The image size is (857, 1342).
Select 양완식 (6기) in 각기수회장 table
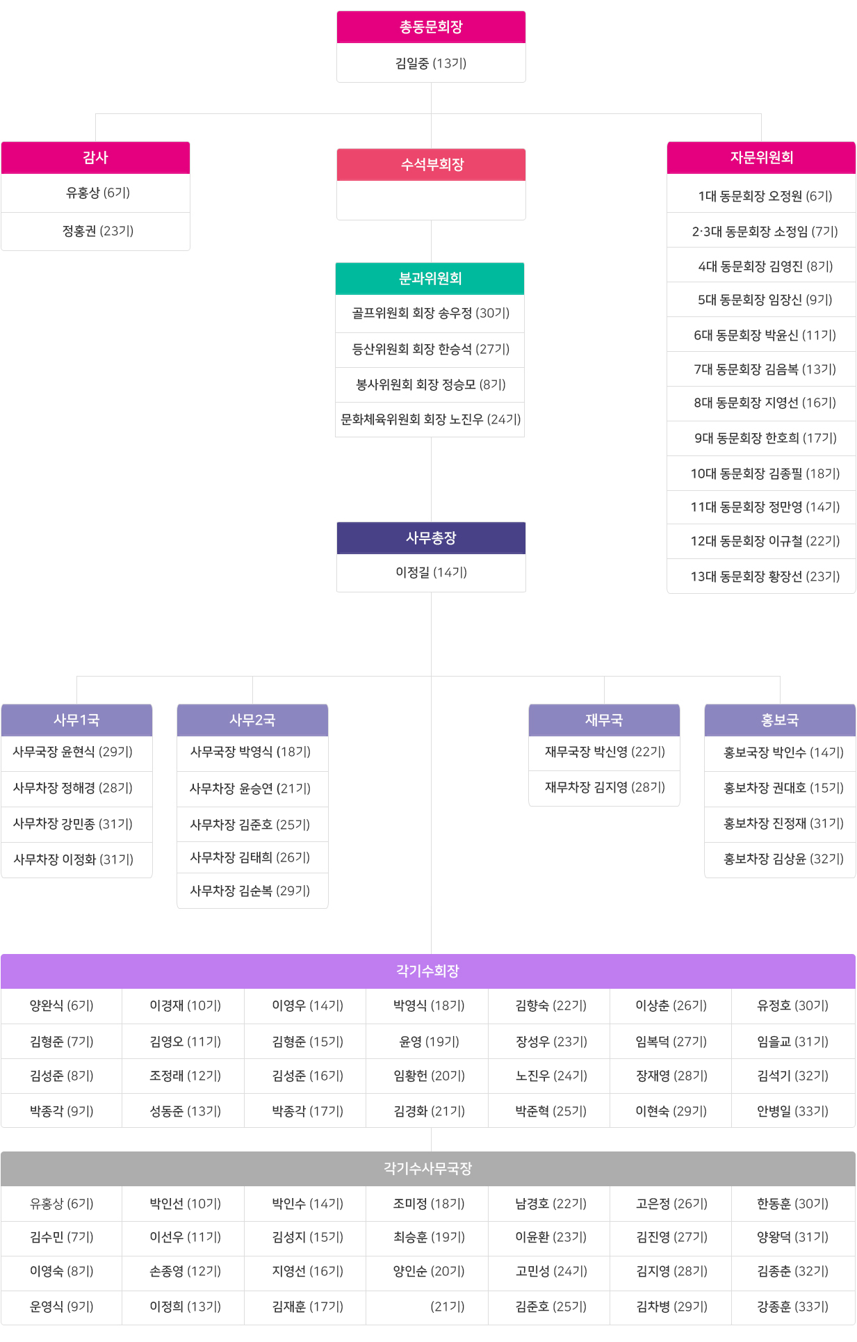(x=61, y=1005)
